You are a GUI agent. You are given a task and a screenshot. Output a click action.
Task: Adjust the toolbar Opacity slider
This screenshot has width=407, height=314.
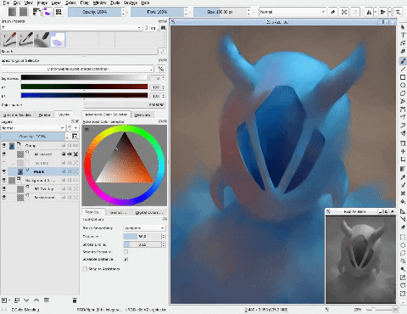point(95,12)
